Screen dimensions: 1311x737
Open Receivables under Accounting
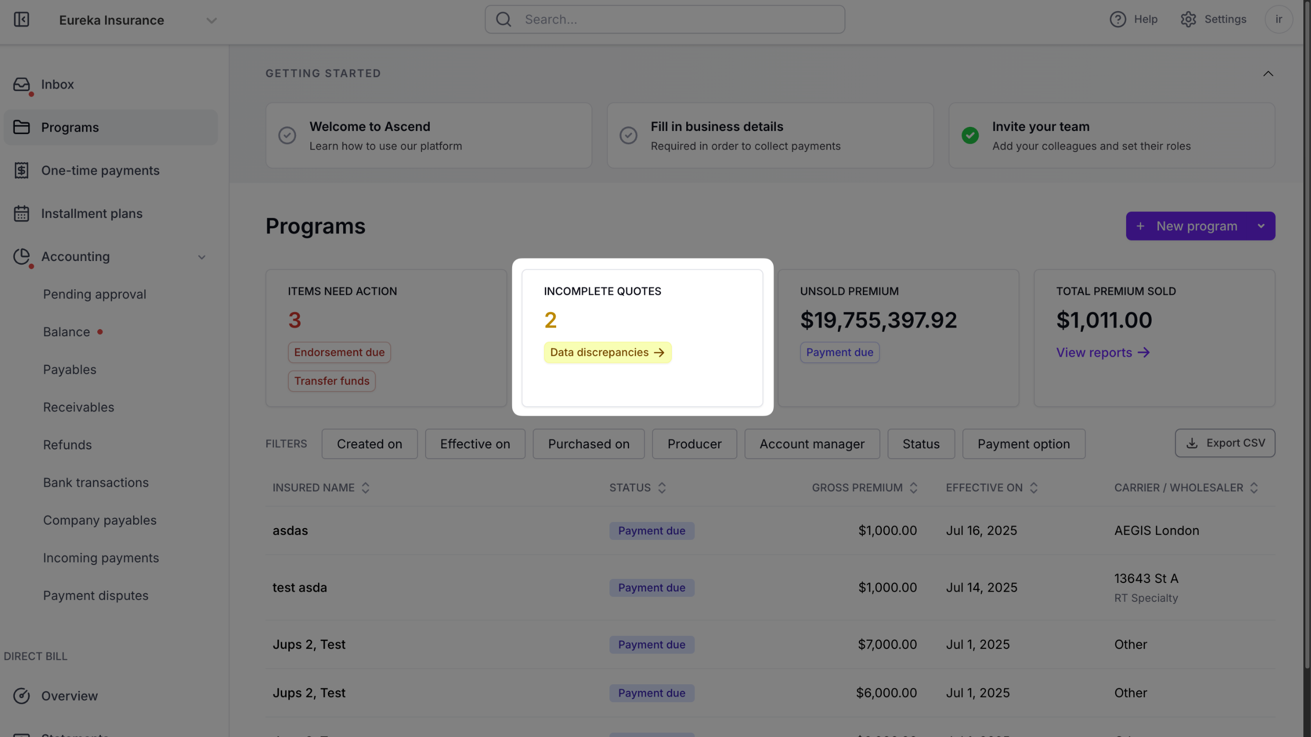pyautogui.click(x=79, y=407)
